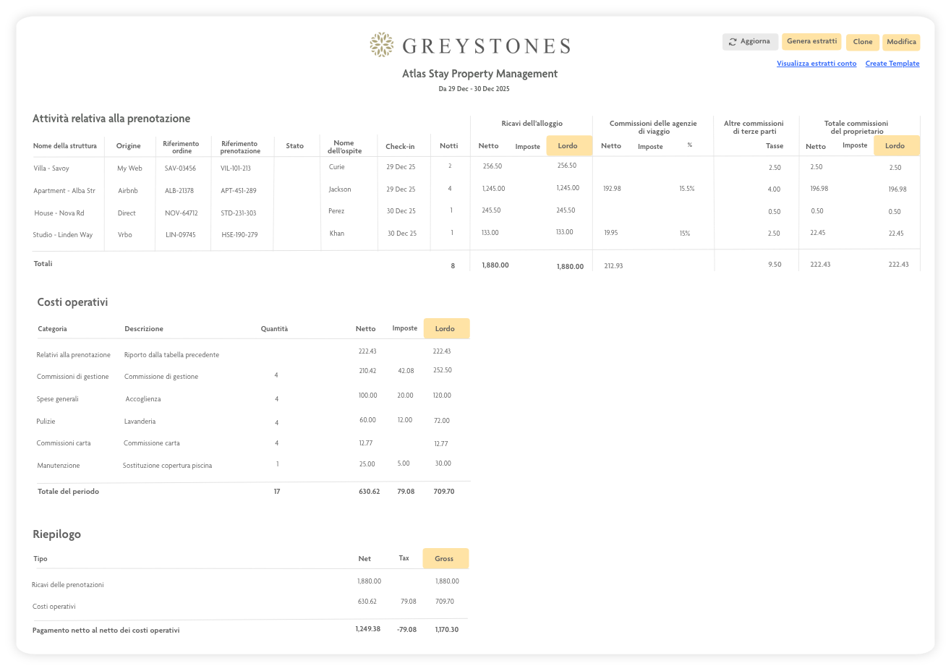
Task: Select the Villa - Savoy property row
Action: pyautogui.click(x=51, y=168)
